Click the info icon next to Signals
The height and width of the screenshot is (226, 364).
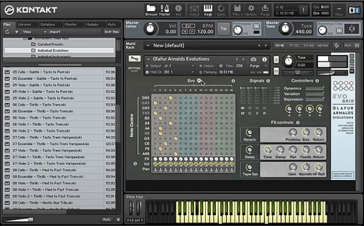tap(268, 81)
